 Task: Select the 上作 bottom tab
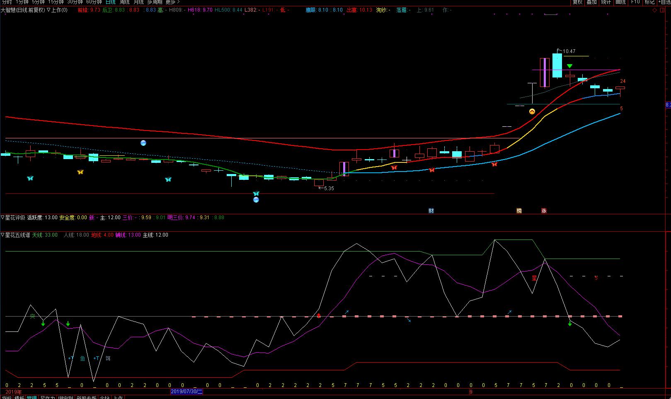(118, 397)
